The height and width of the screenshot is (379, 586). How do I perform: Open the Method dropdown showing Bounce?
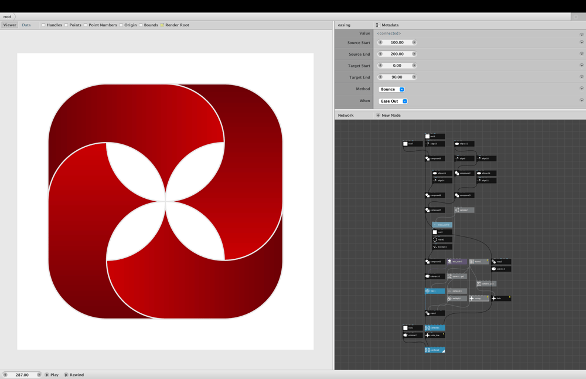coord(391,89)
